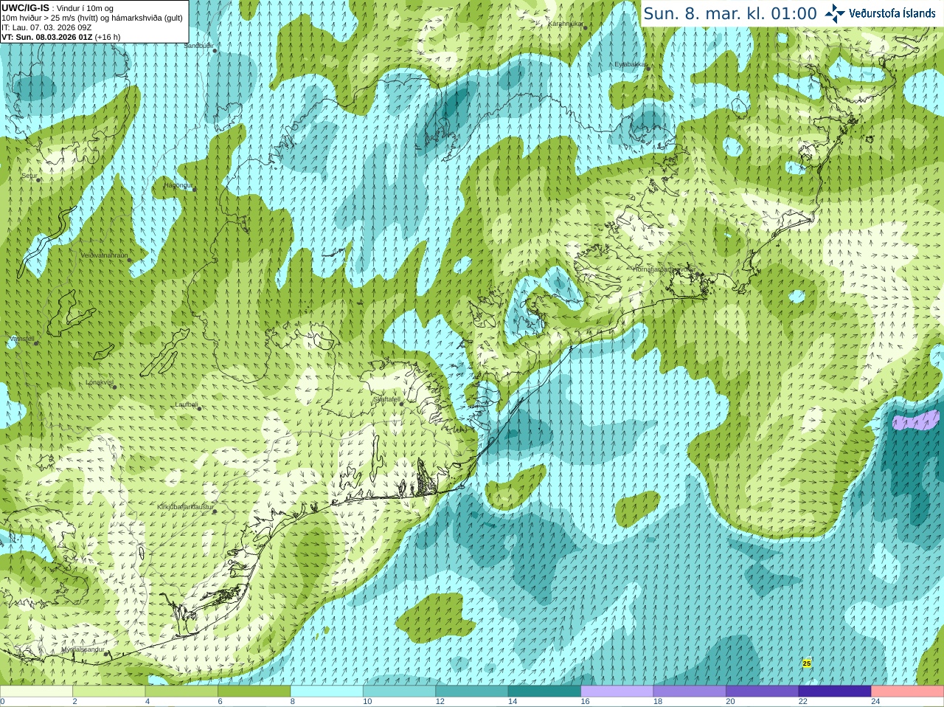Click the 'Hornafjarðarflugvöllur' place label
This screenshot has height=707, width=944.
click(x=664, y=269)
